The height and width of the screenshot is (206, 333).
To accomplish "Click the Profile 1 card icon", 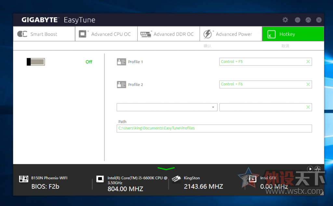I will 121,62.
